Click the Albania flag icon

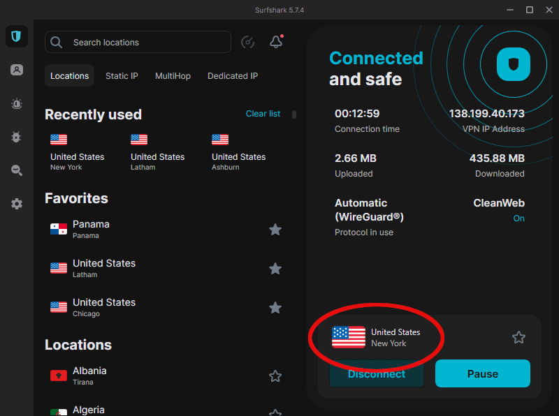59,376
